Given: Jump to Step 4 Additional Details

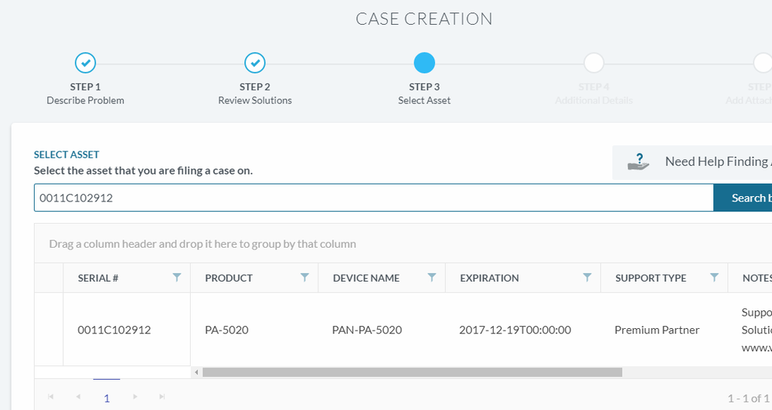Looking at the screenshot, I should point(593,63).
